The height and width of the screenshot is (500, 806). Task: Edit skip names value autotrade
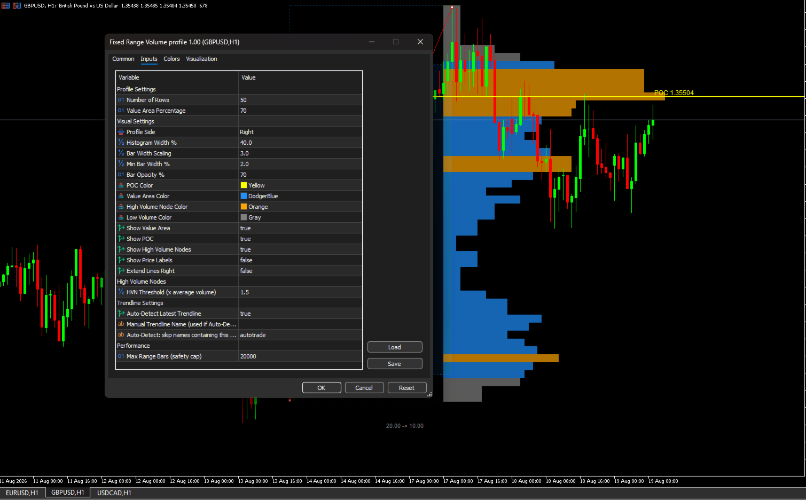[x=300, y=335]
